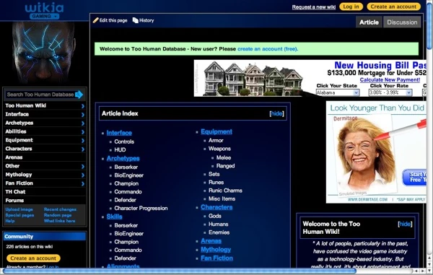Expand the Abilities sidebar menu arrow
Viewport: 433px width, 275px height.
click(x=83, y=132)
